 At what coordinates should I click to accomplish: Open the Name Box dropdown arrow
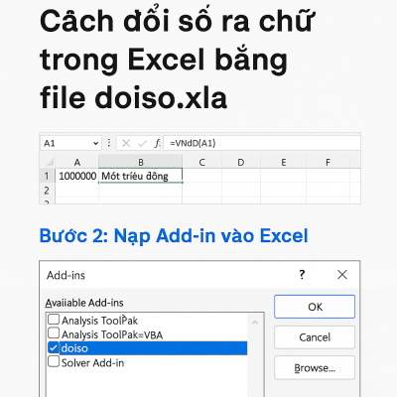tap(95, 144)
